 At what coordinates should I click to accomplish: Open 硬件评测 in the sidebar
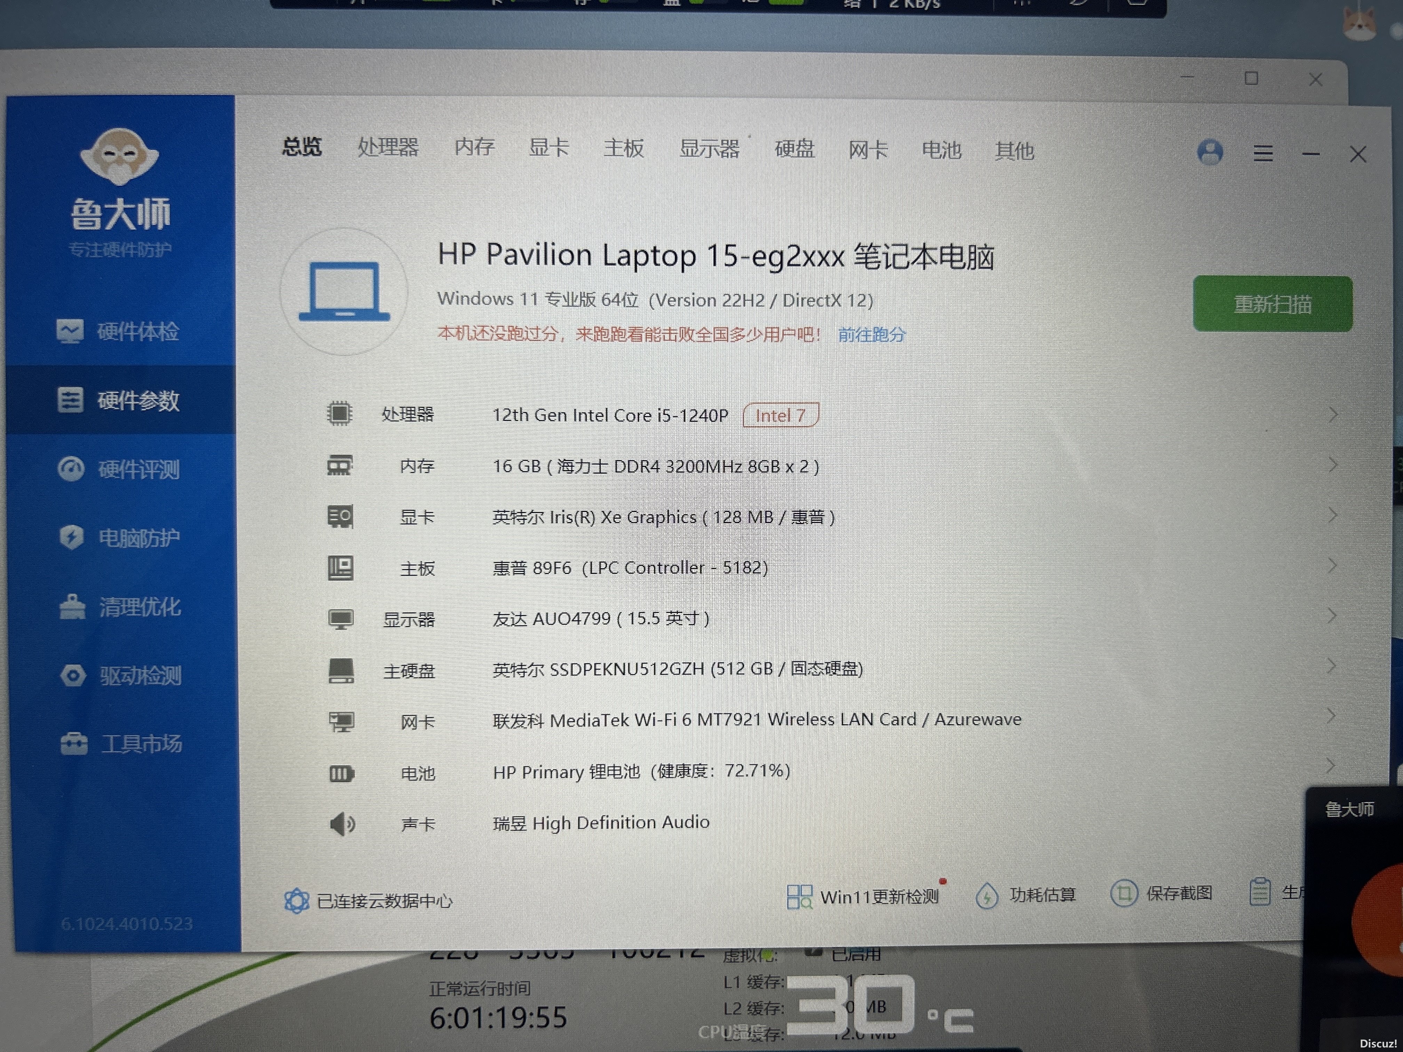click(119, 469)
